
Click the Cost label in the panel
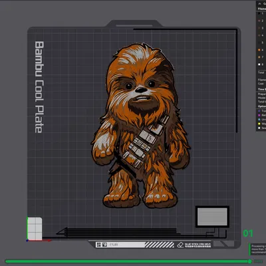point(261,84)
